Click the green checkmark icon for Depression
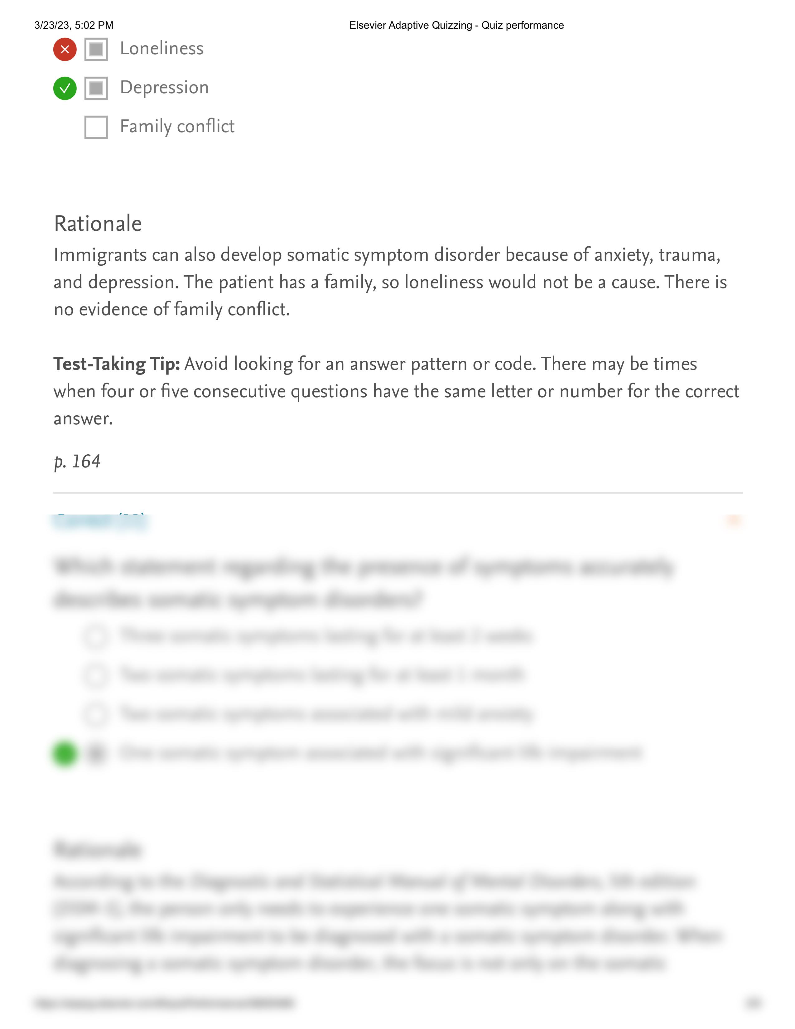This screenshot has height=1029, width=795. click(x=65, y=87)
